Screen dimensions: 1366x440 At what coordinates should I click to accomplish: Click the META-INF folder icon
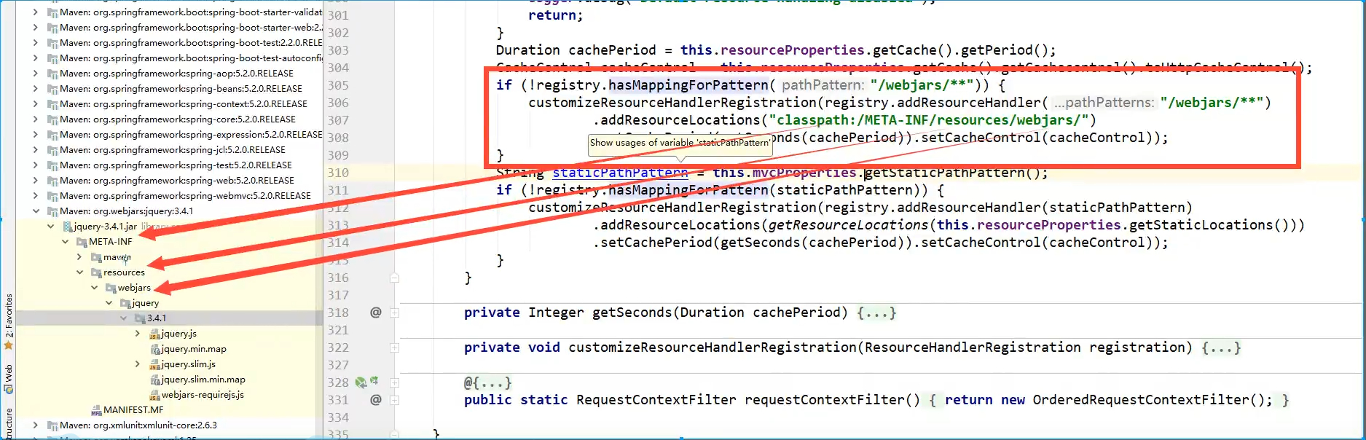[82, 242]
